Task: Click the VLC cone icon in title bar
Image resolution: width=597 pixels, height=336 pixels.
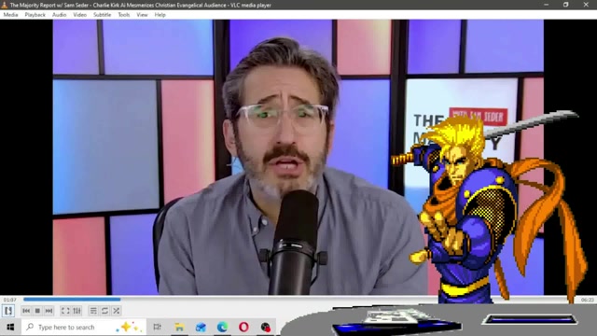Action: 5,5
